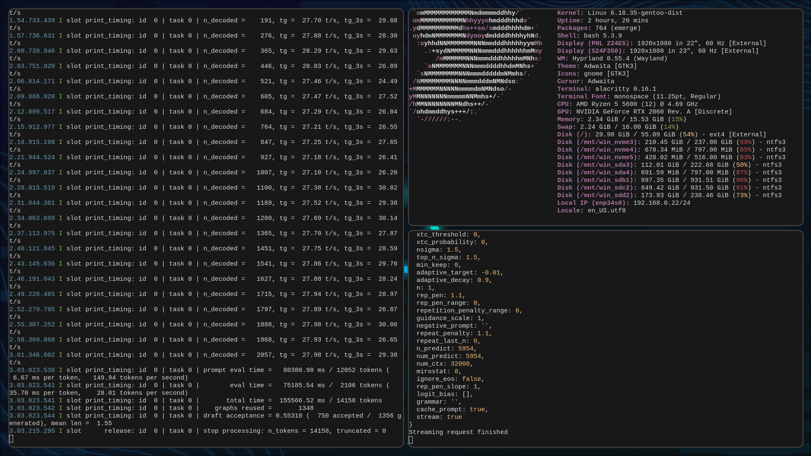
Task: Click the 'repetition_penalty_range: 0' parameter
Action: (x=470, y=311)
